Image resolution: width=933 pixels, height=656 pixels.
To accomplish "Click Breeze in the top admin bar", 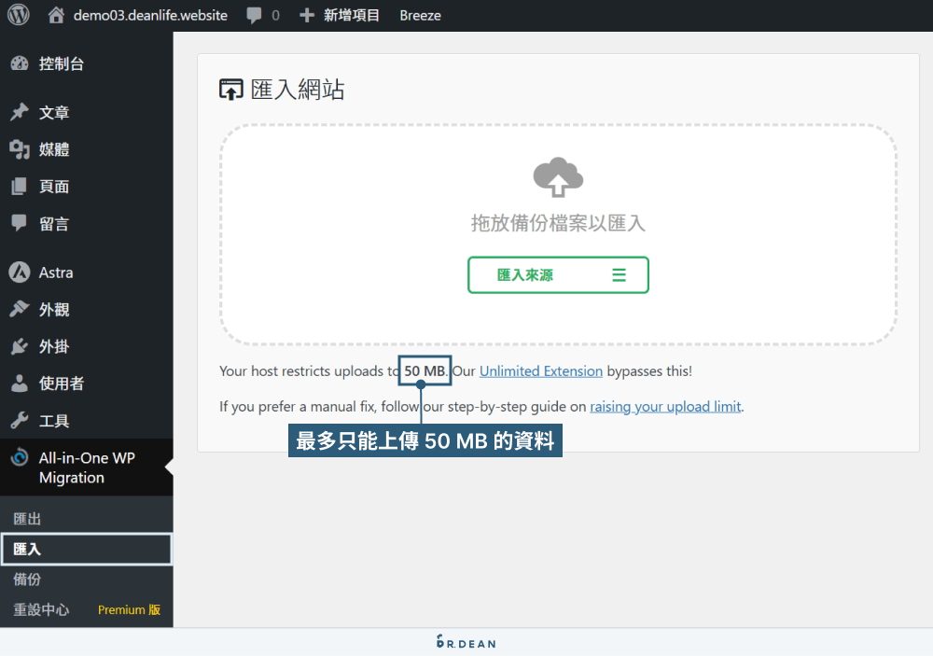I will coord(420,15).
